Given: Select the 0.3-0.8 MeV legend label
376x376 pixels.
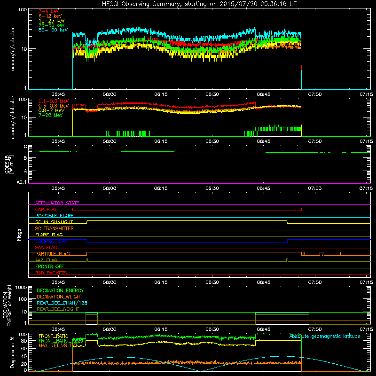Looking at the screenshot, I should tap(54, 106).
